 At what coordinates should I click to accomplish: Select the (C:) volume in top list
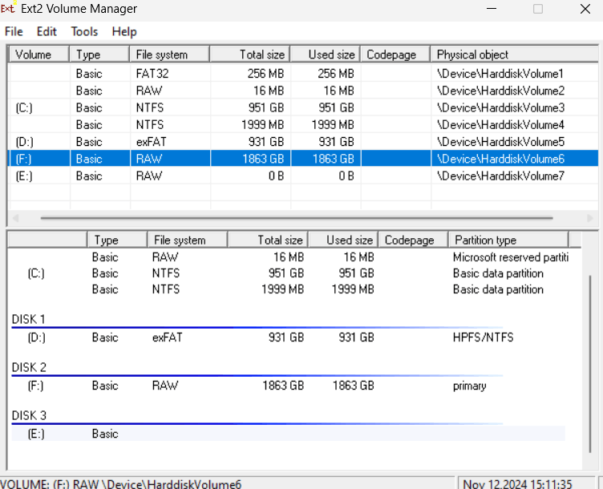[303, 107]
